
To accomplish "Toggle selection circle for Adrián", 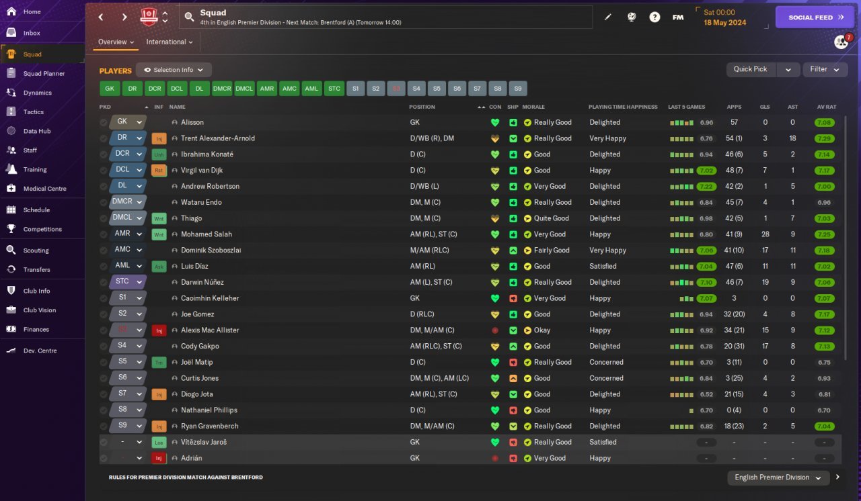I will [x=103, y=458].
